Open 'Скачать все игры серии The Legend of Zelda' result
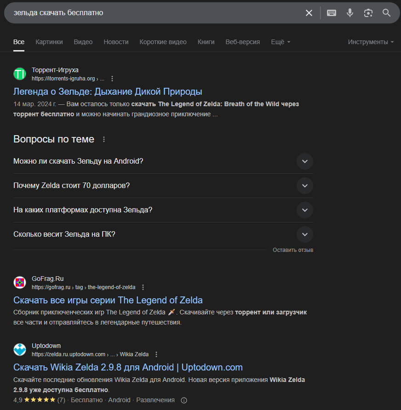401x410 pixels. [108, 300]
